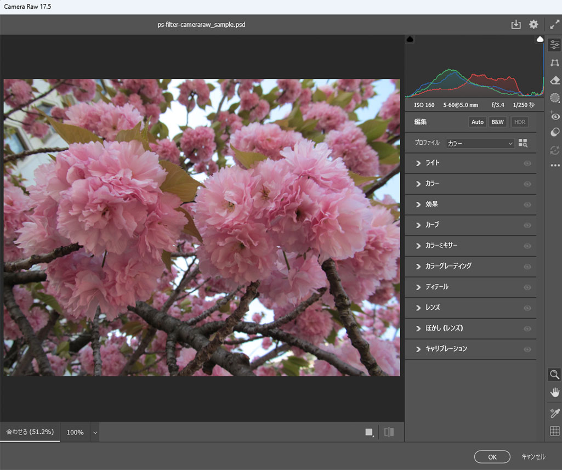Select the Remove eraser tool
This screenshot has width=562, height=470.
(554, 81)
